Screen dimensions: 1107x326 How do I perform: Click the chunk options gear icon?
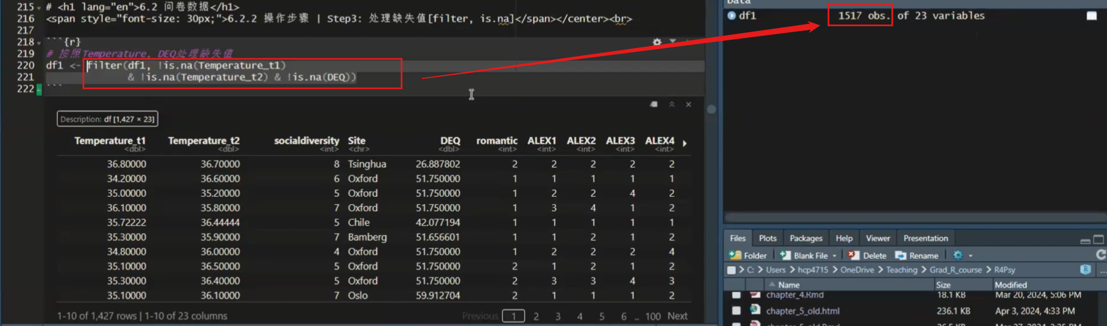coord(657,42)
